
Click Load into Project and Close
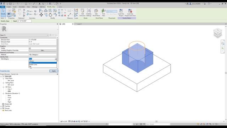click(130, 12)
